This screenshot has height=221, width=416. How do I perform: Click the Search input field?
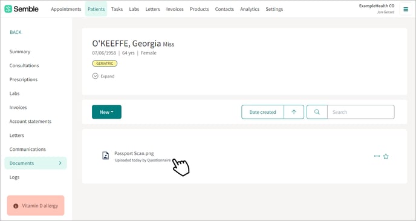pyautogui.click(x=361, y=112)
